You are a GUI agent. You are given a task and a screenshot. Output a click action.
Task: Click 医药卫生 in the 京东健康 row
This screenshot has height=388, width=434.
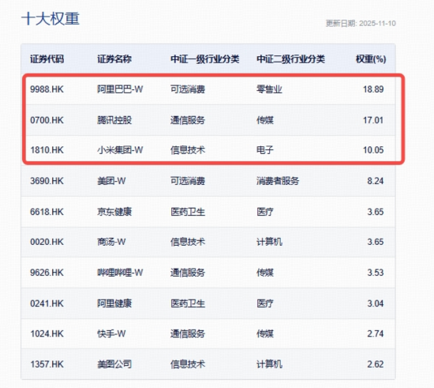pos(188,212)
